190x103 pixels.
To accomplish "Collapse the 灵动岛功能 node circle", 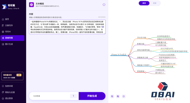I will (x=147, y=39).
